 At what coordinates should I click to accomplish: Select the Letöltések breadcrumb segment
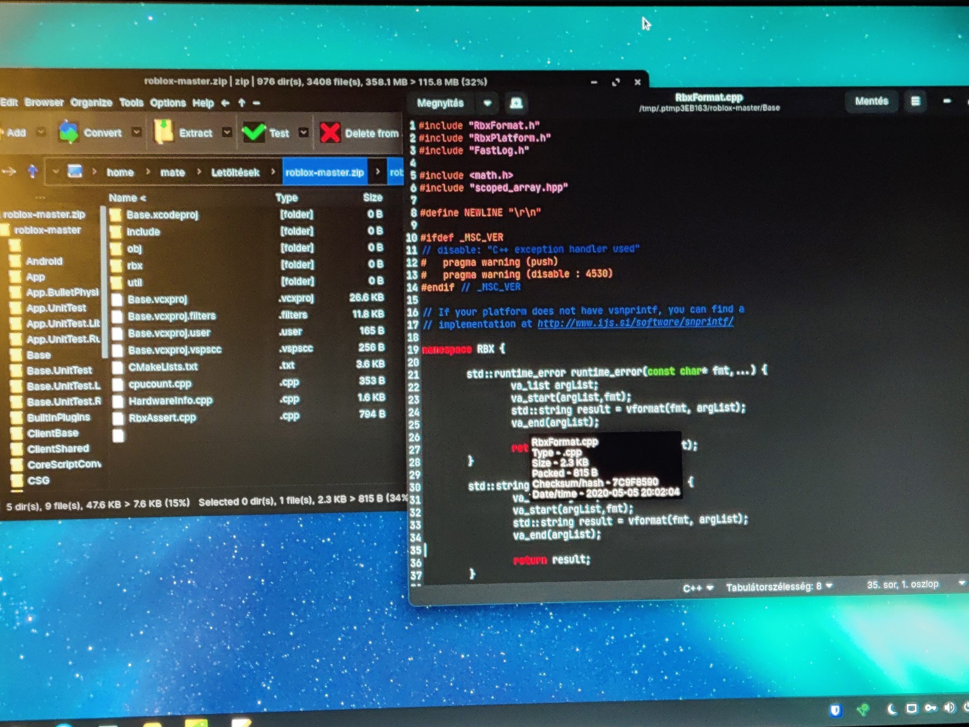coord(236,172)
